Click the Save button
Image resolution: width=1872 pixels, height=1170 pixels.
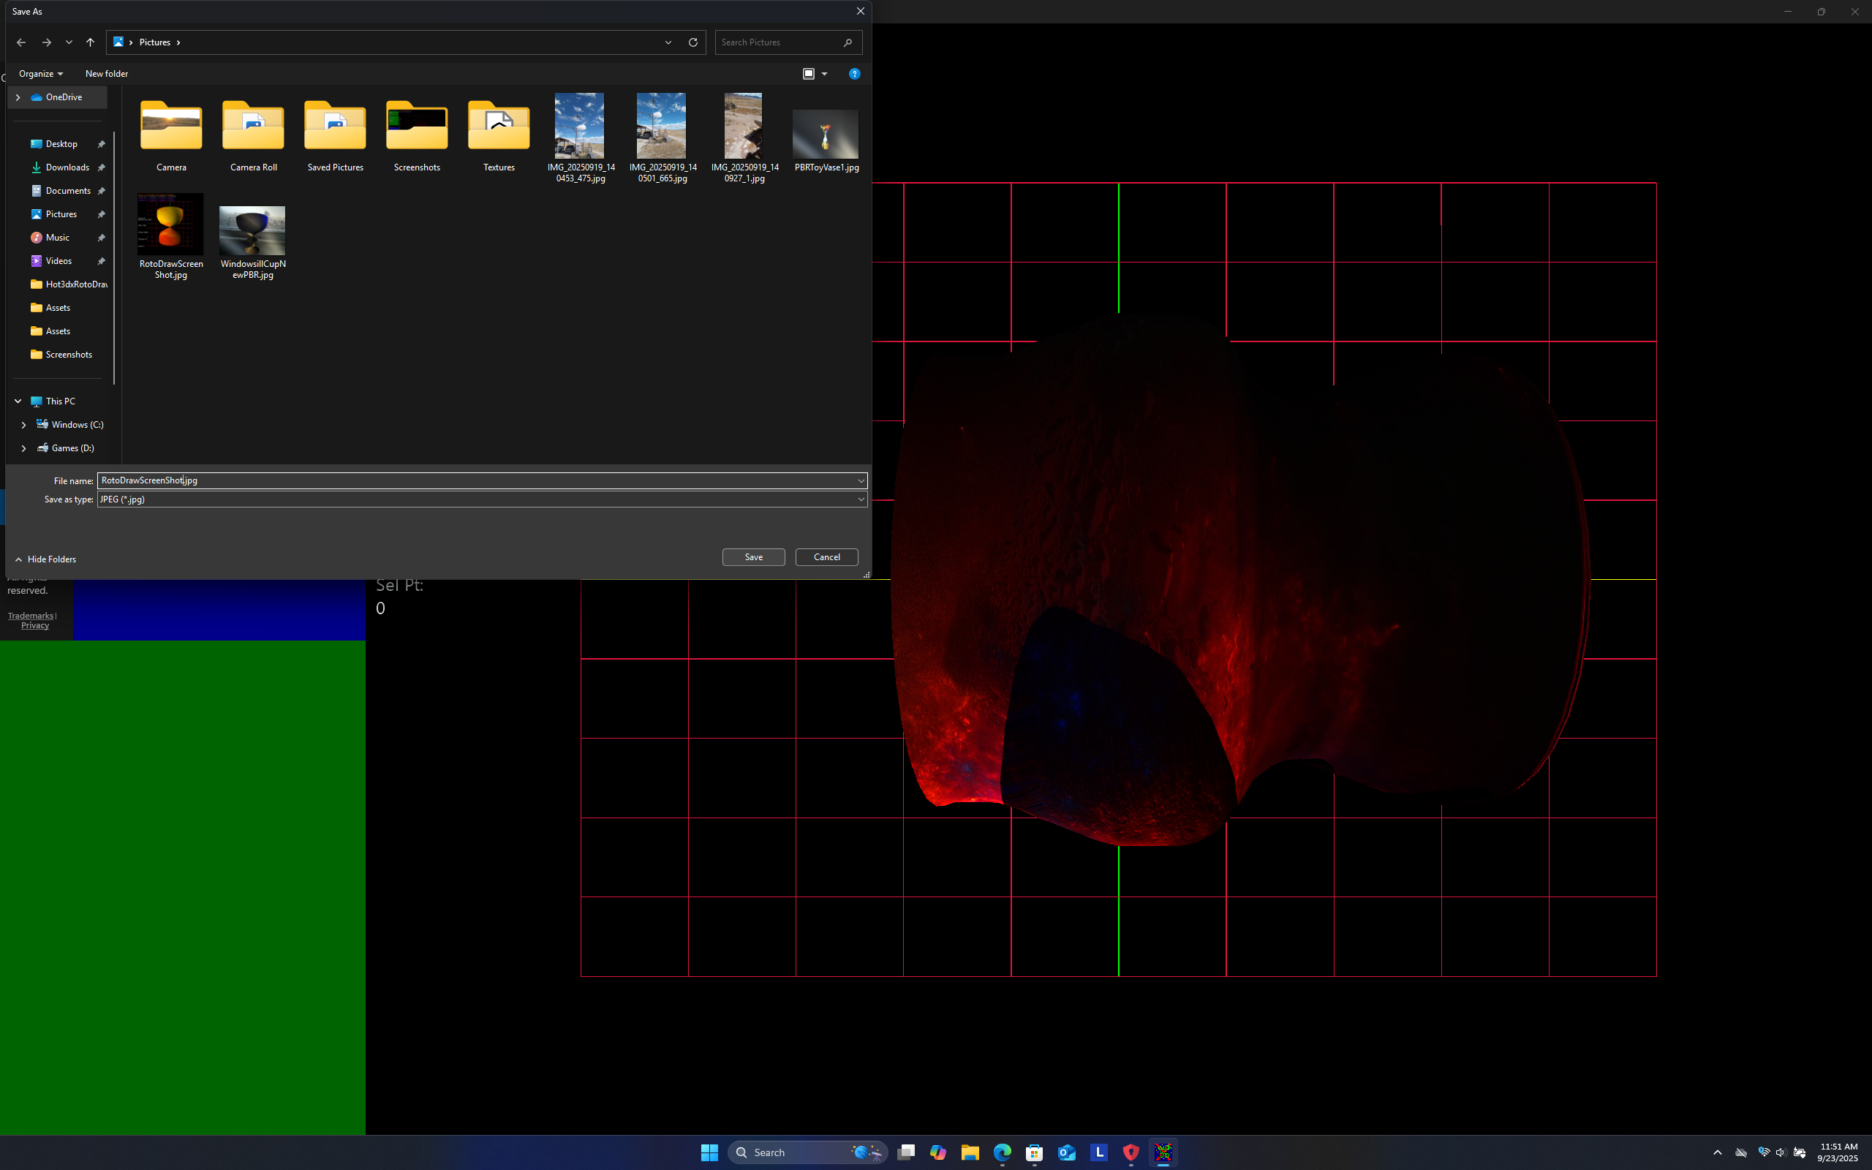(753, 557)
